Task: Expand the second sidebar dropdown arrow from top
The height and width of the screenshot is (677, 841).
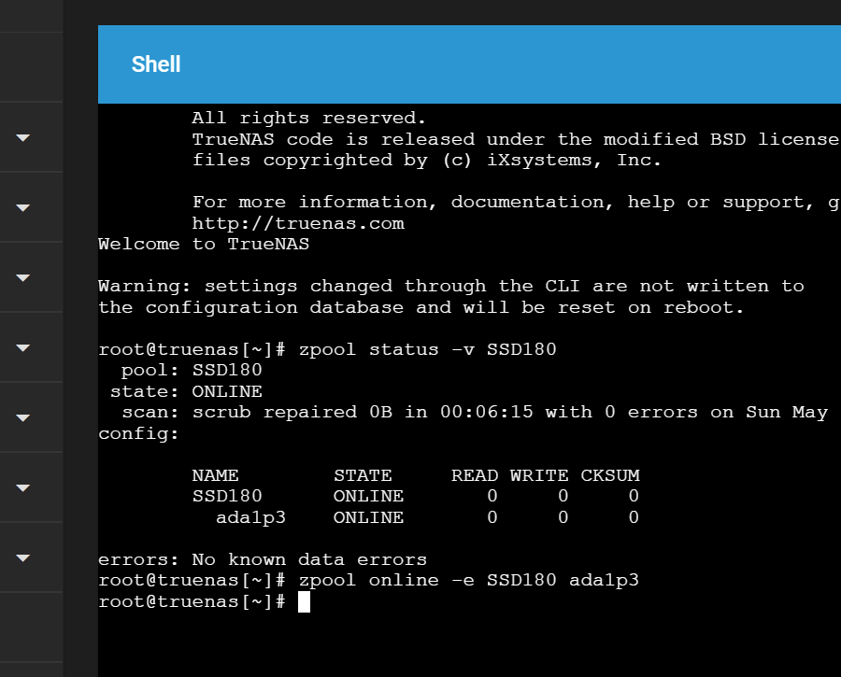Action: (x=22, y=207)
